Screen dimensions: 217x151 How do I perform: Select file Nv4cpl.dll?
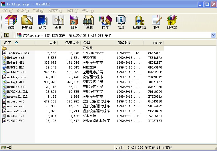(x=16, y=63)
